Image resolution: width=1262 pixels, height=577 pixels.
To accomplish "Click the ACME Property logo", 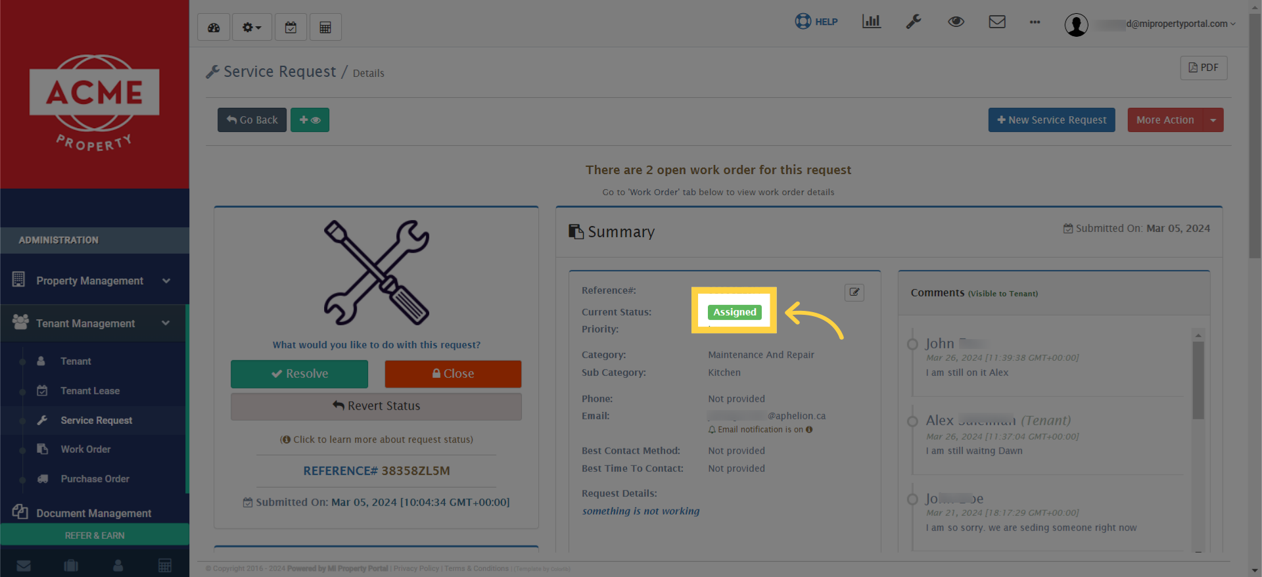I will click(x=95, y=102).
